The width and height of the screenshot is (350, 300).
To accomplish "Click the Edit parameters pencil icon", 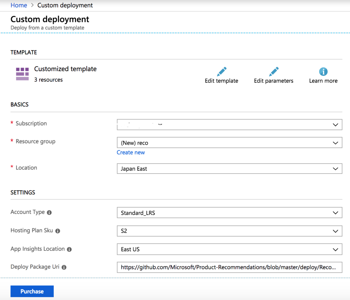I will pos(274,71).
